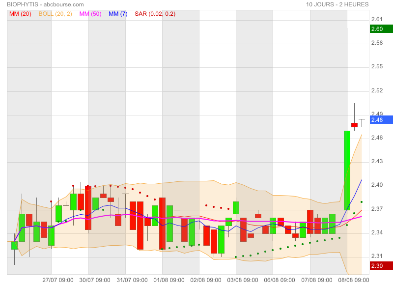Click the 10 JOURS - 2 HEURES label

coord(337,4)
